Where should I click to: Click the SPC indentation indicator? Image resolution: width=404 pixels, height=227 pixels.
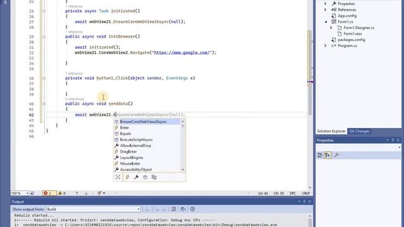[x=293, y=194]
